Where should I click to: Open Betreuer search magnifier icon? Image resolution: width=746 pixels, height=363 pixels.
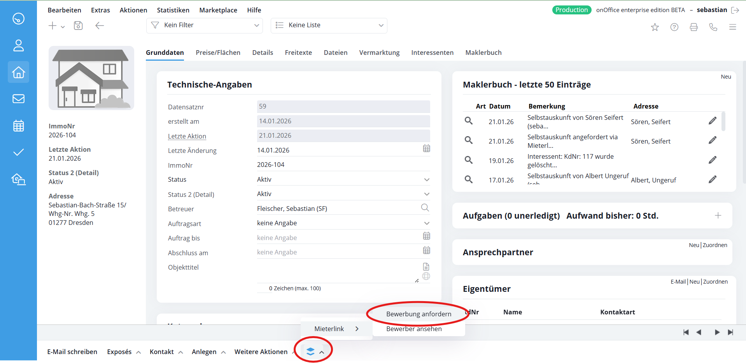click(x=425, y=208)
